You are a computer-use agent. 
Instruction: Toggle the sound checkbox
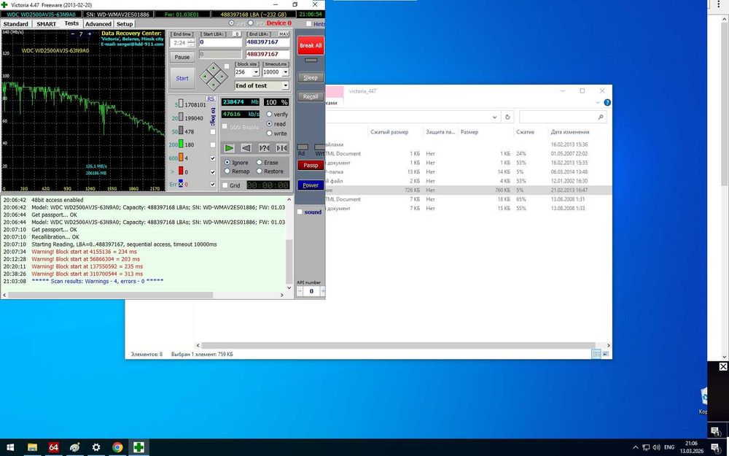(300, 212)
